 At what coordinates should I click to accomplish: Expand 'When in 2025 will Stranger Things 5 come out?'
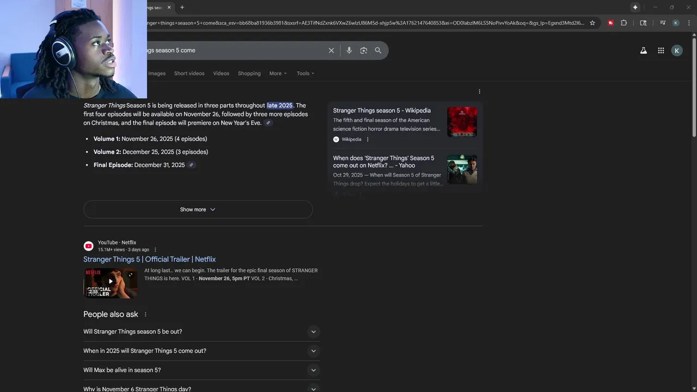point(201,351)
